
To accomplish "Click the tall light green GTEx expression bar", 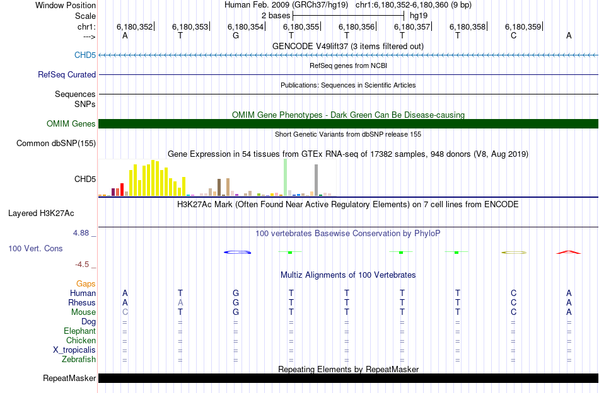I will (x=286, y=178).
